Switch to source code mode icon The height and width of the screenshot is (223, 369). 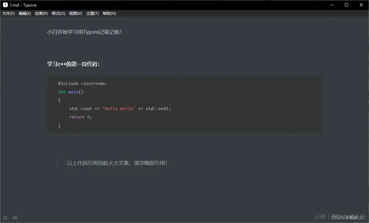tap(15, 218)
